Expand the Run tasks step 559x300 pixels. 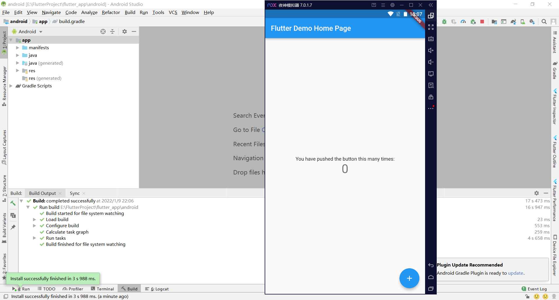(x=34, y=238)
